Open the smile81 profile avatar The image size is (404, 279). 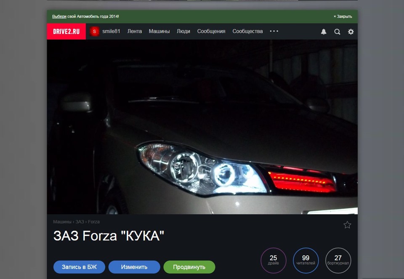click(94, 31)
